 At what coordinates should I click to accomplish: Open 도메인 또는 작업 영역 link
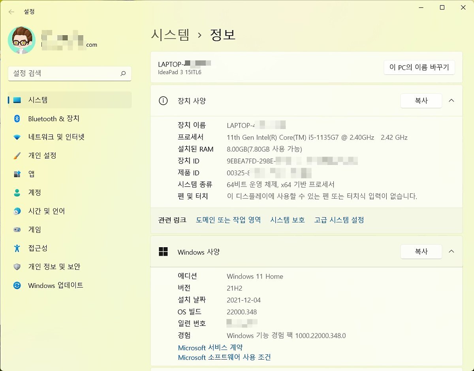[228, 220]
